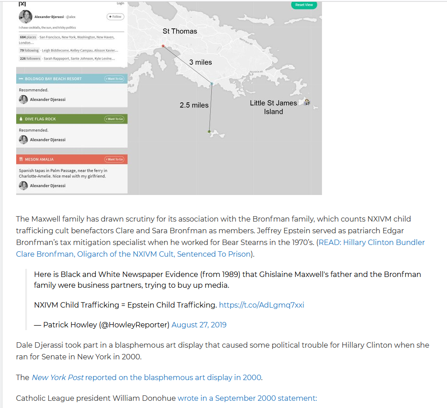This screenshot has height=408, width=447.
Task: Click the '— Patrick Howley (@HowleyReporter)' attribution
Action: (x=102, y=325)
